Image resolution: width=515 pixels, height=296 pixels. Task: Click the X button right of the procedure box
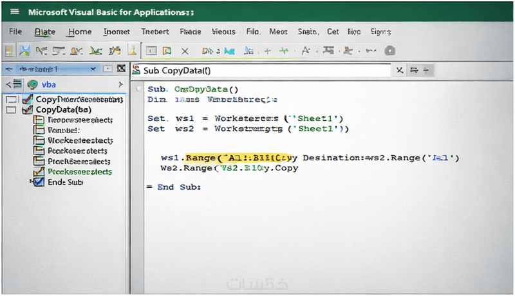(399, 70)
